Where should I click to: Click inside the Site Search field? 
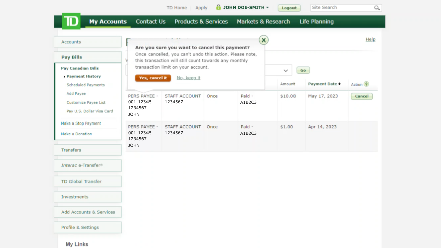[342, 8]
